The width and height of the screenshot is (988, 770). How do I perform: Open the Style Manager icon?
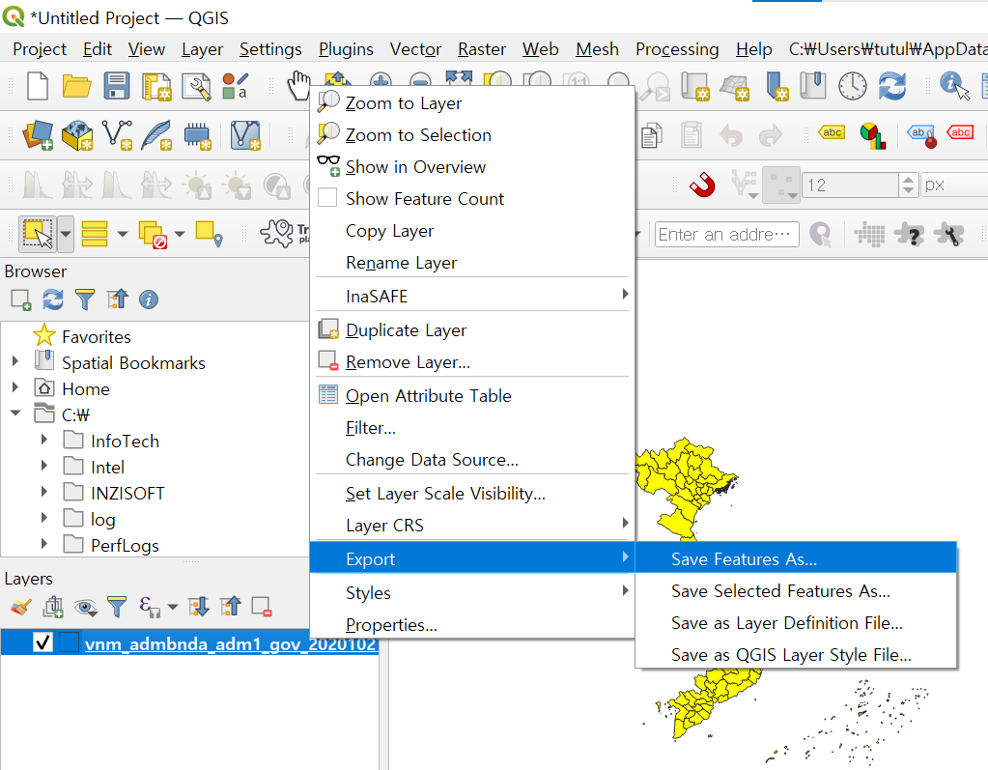coord(236,86)
